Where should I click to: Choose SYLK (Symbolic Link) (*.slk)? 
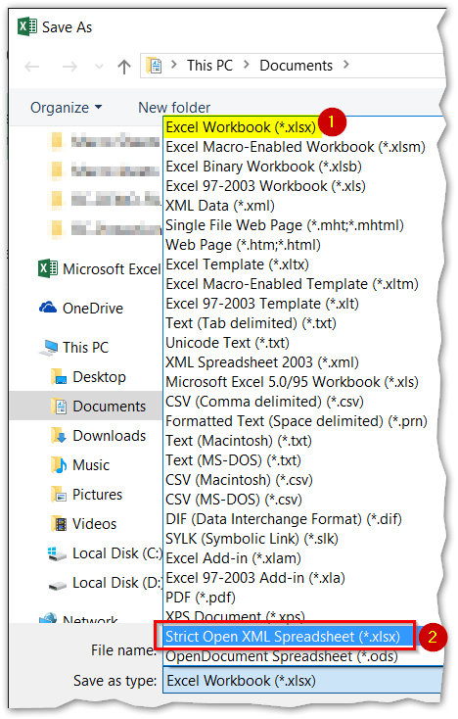252,539
